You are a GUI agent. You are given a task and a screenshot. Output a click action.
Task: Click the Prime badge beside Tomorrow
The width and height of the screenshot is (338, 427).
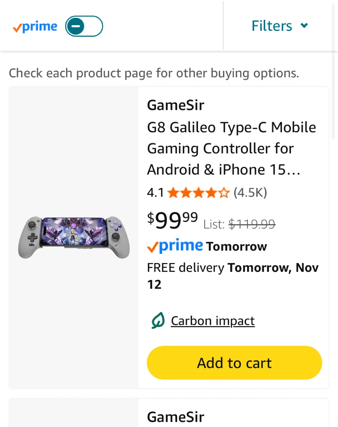pyautogui.click(x=175, y=246)
